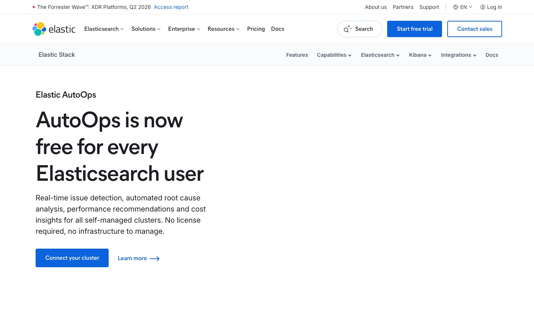Open the EN language selector chevron
This screenshot has width=534, height=334.
pyautogui.click(x=471, y=7)
